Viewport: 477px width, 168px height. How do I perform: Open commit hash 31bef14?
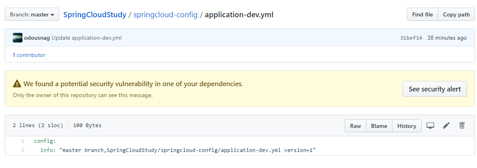[411, 38]
